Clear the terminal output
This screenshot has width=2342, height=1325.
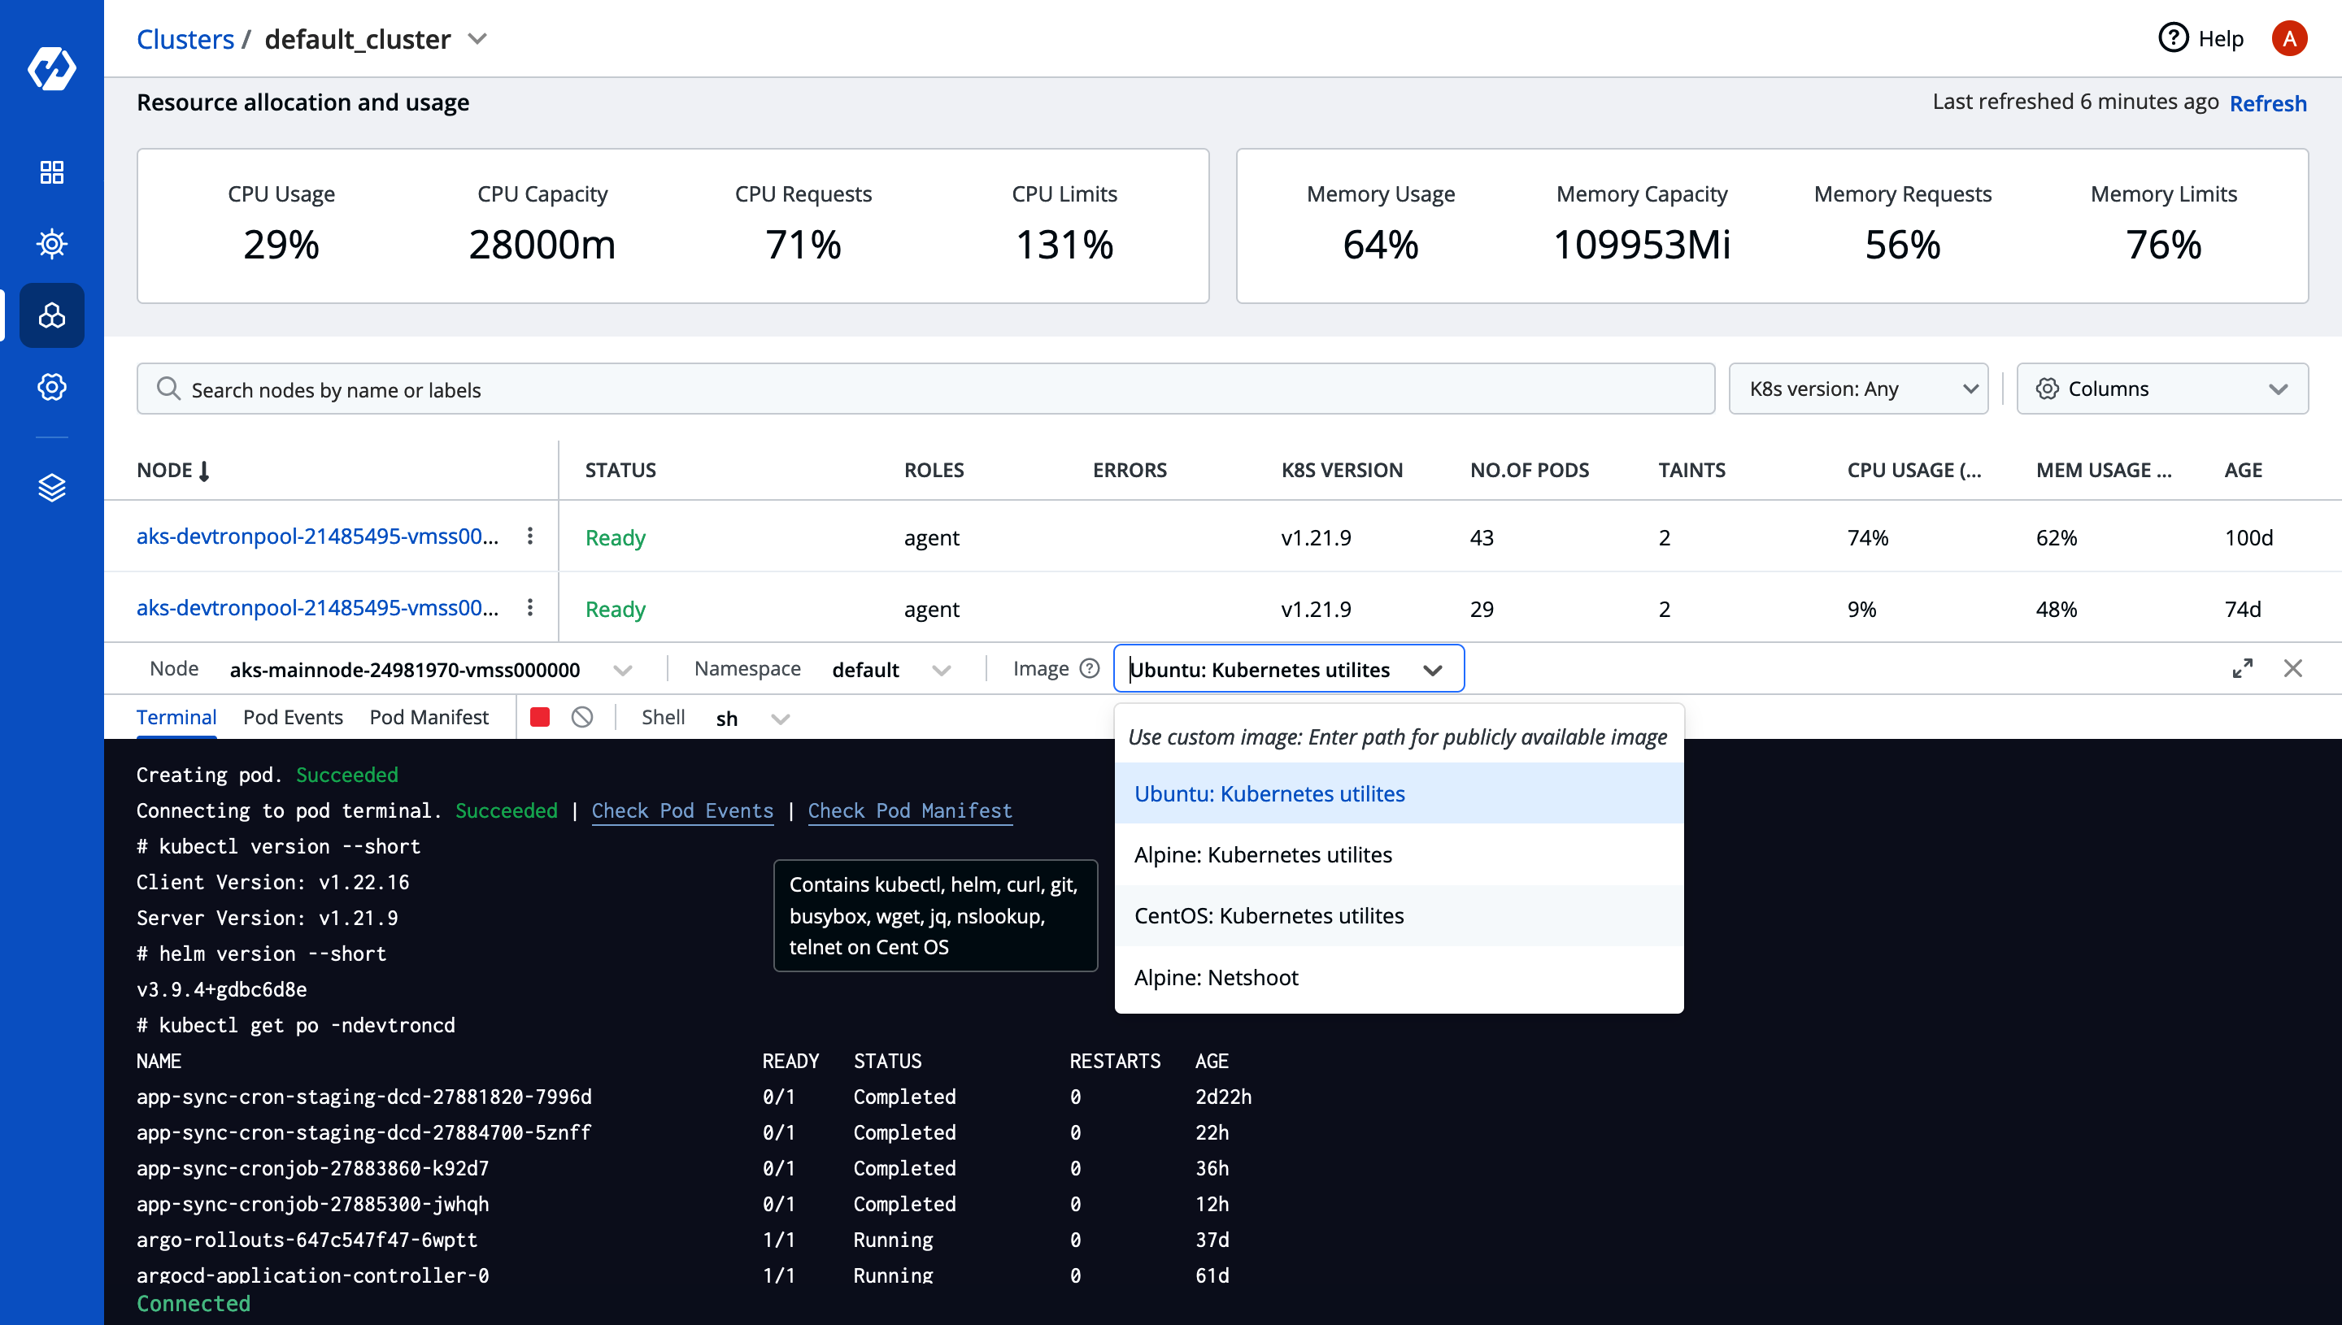(x=582, y=716)
